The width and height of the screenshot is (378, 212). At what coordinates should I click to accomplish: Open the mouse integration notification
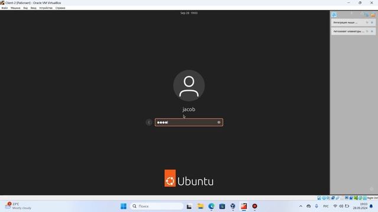click(x=353, y=22)
